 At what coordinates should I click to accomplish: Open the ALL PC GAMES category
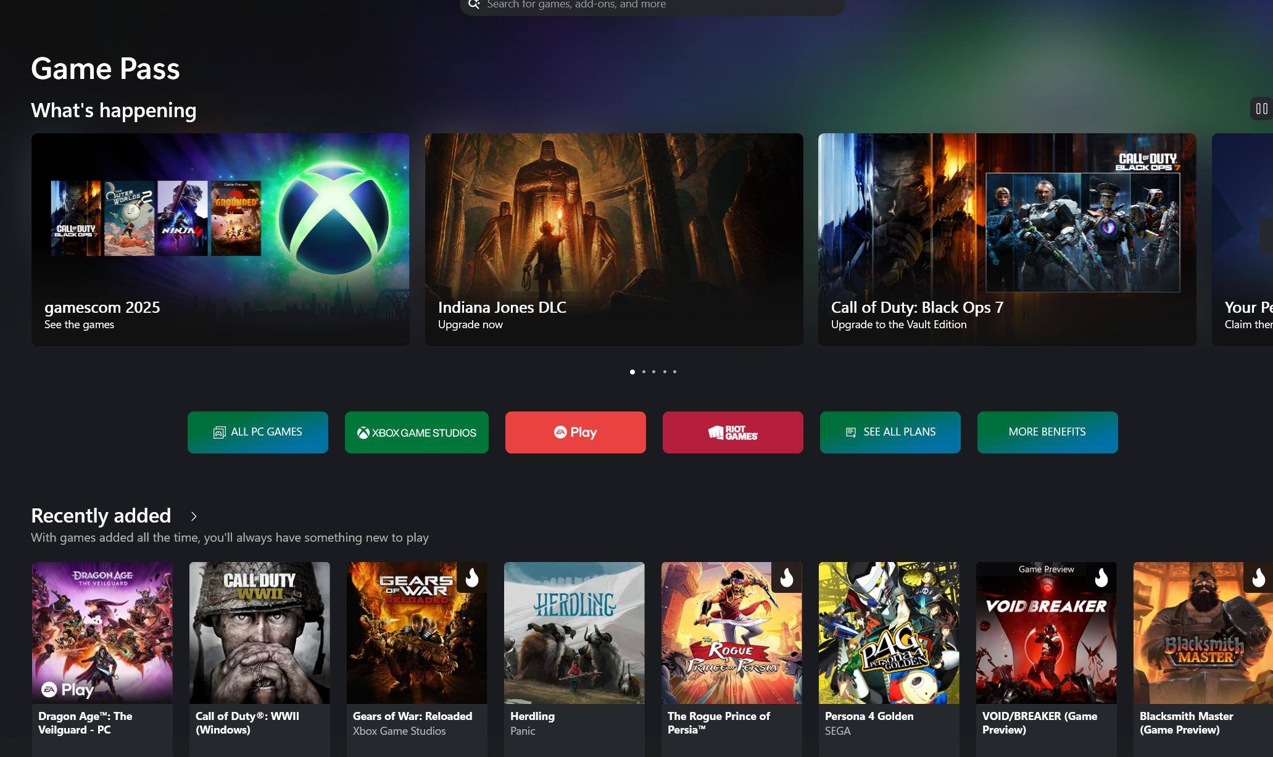[258, 432]
